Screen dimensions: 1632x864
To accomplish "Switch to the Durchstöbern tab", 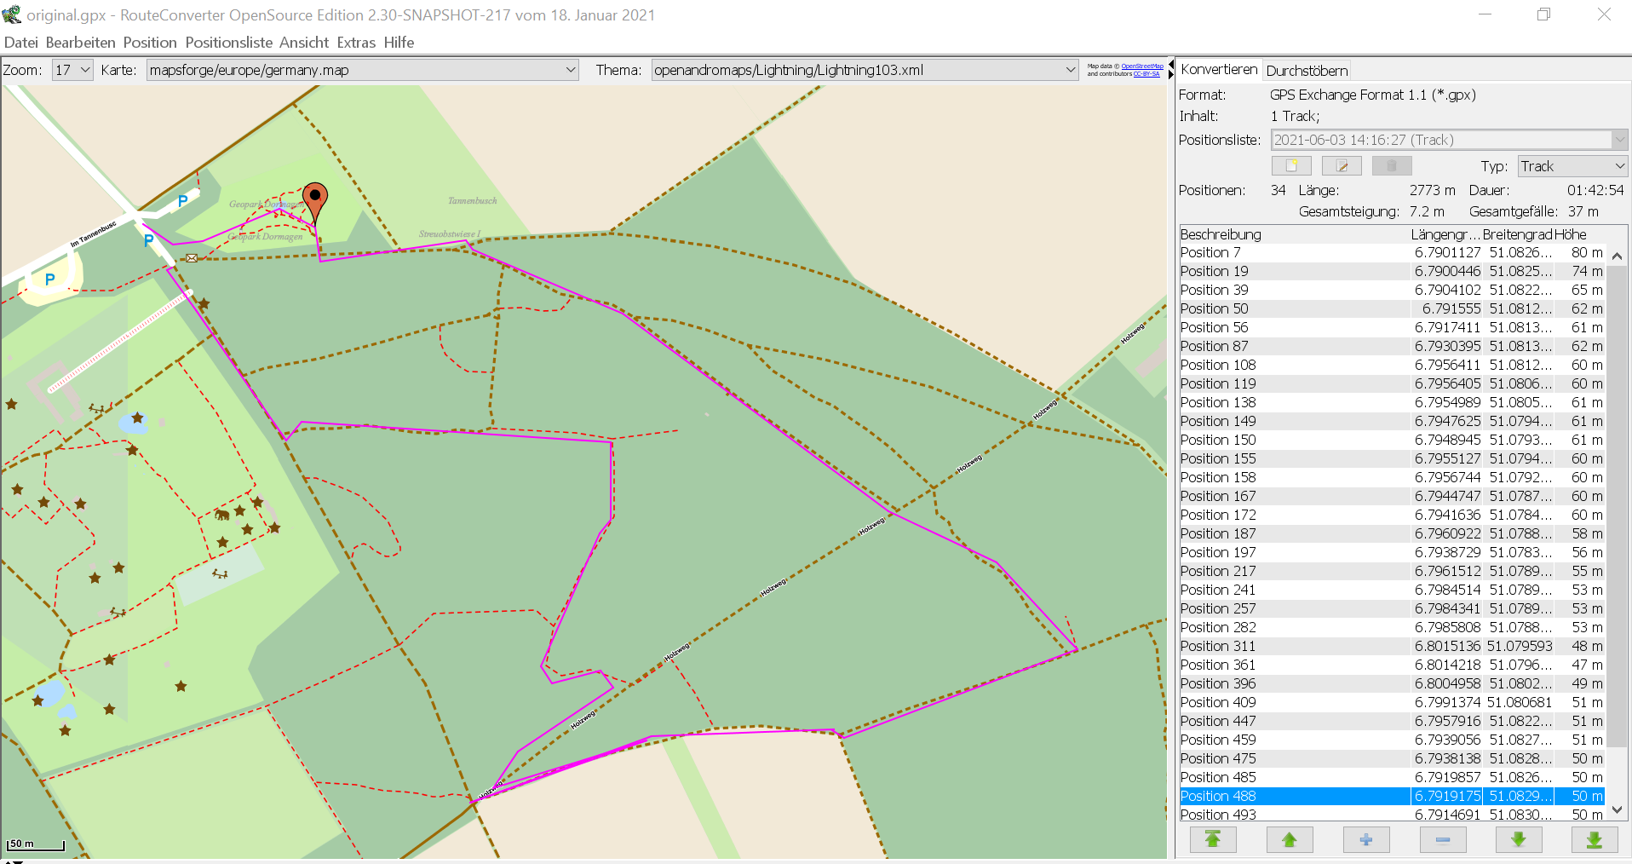I will 1307,71.
